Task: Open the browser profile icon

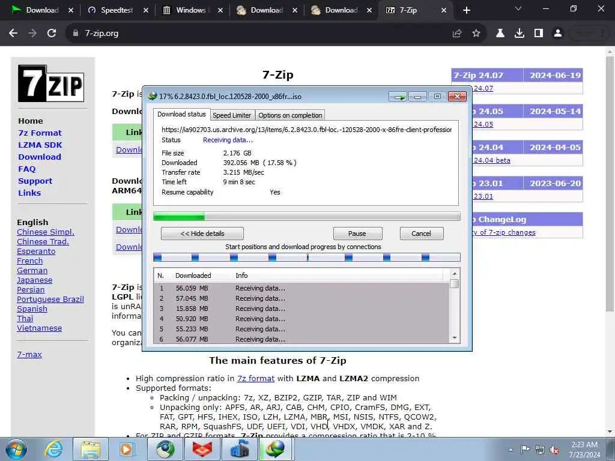Action: point(558,34)
